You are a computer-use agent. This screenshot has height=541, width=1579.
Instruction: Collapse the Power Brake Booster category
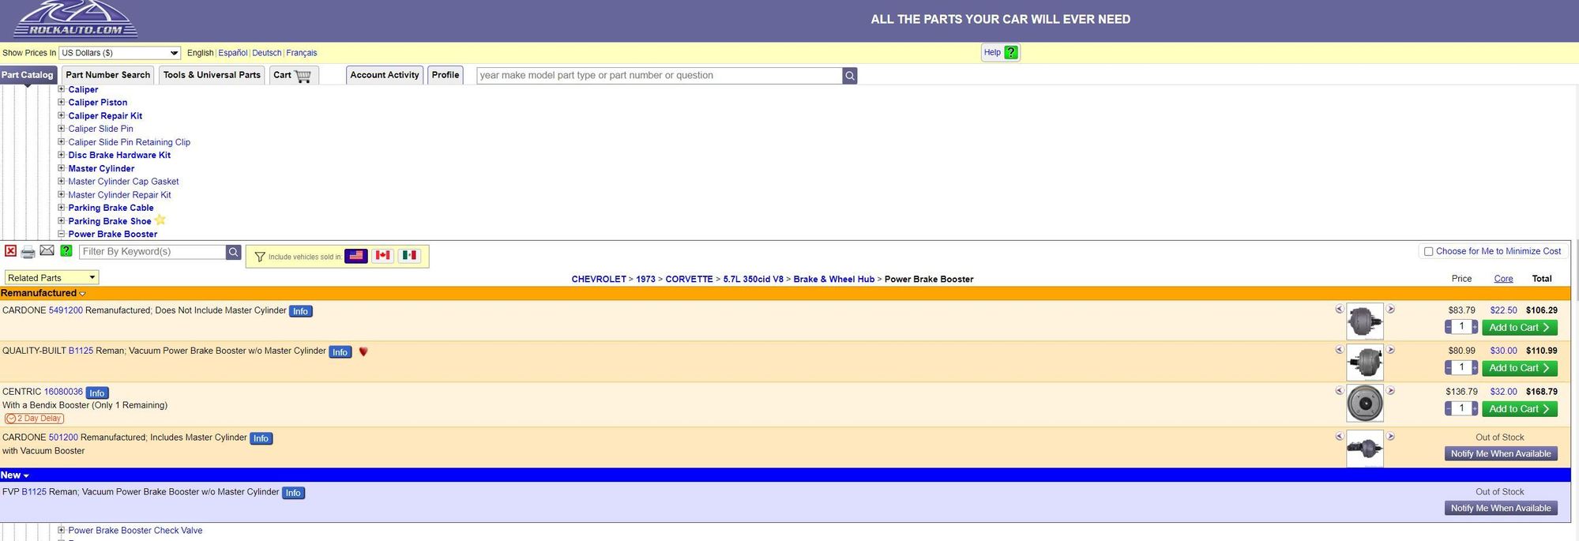(61, 234)
